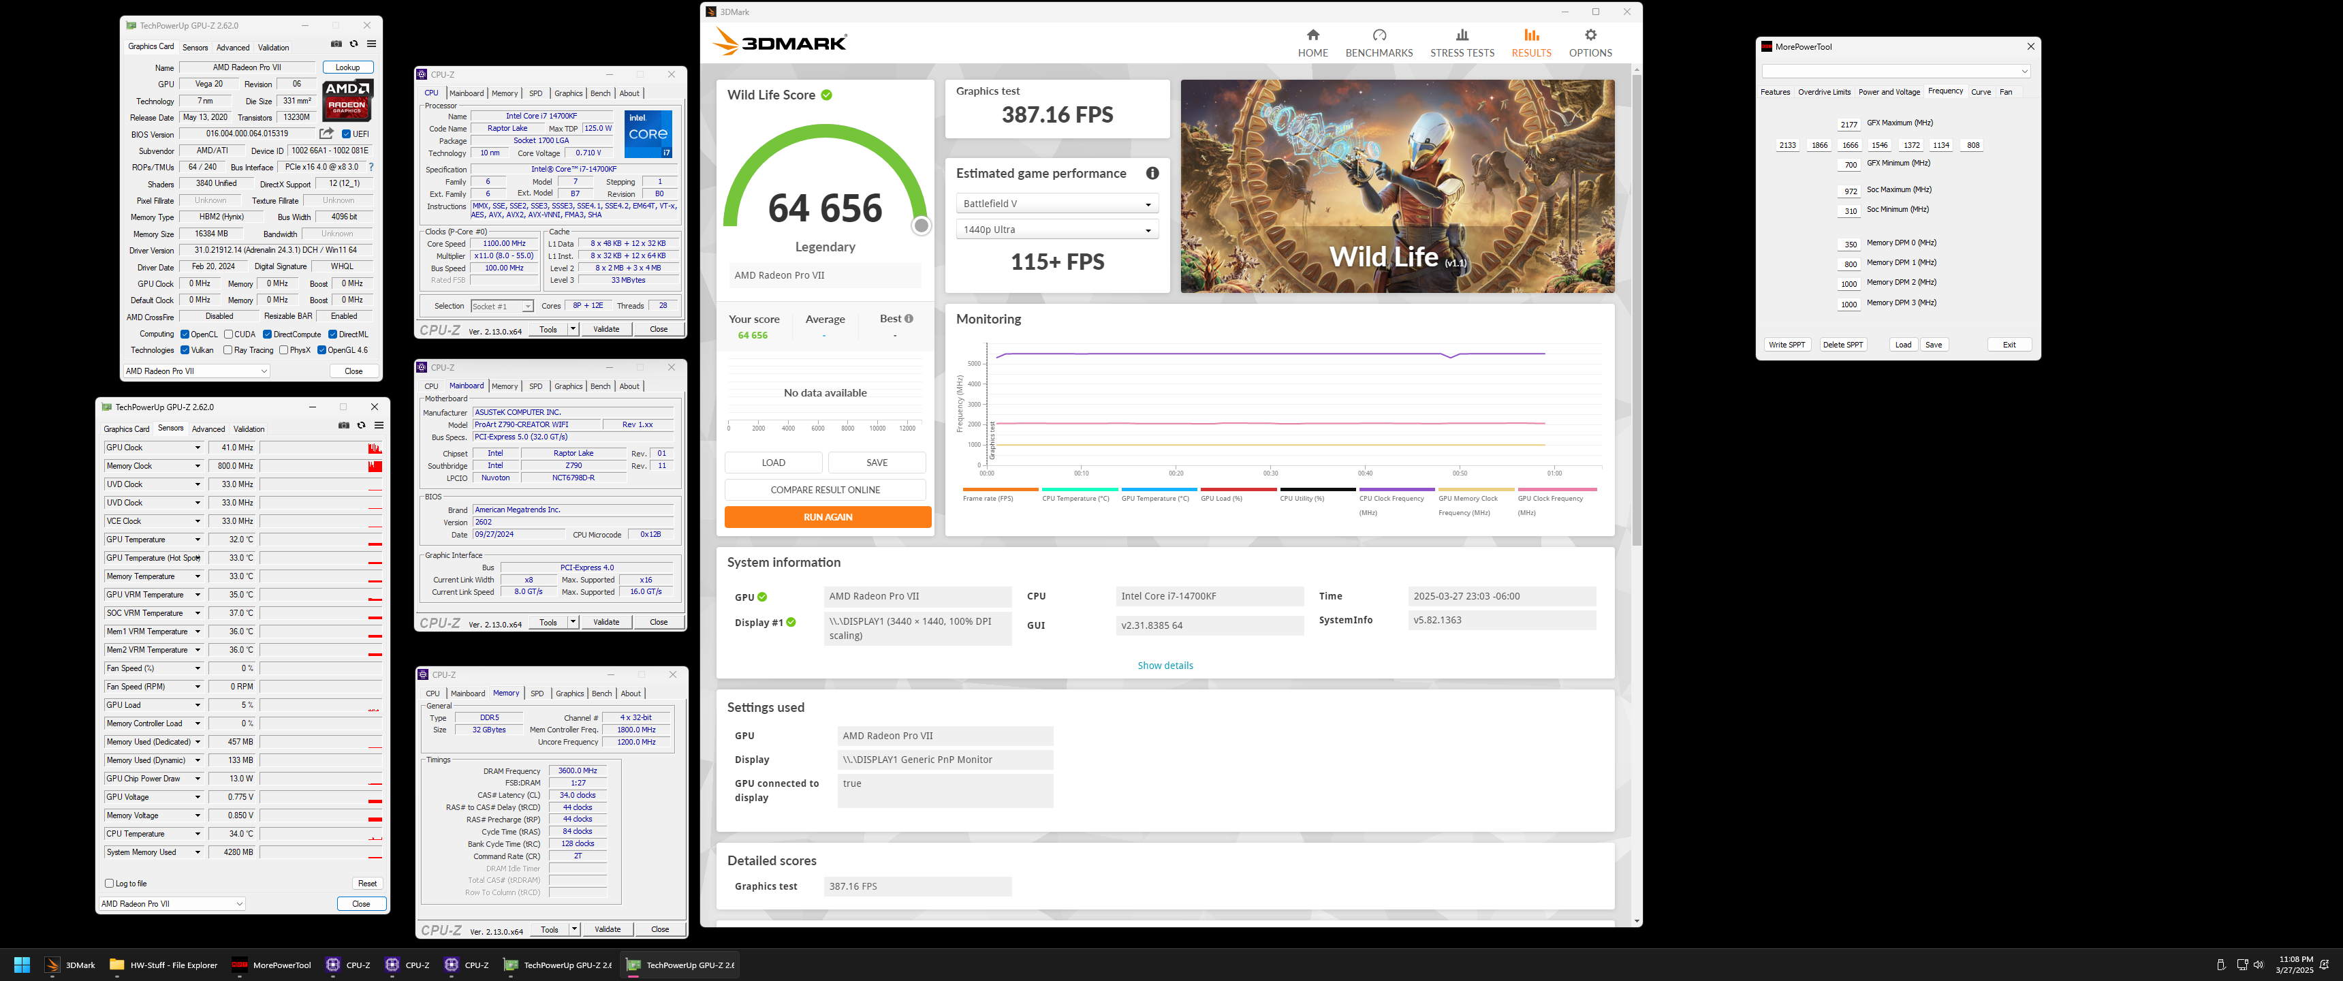
Task: Click MorePowerTool taskbar item
Action: click(271, 965)
